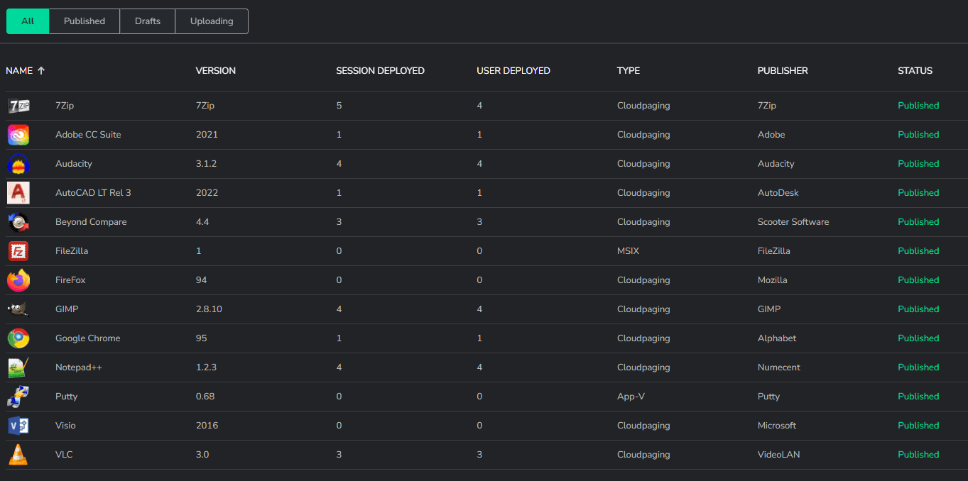Click the Adobe CC Suite icon
968x481 pixels.
(x=18, y=135)
